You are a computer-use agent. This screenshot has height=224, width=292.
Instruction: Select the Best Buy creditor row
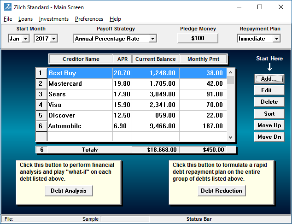(x=137, y=73)
